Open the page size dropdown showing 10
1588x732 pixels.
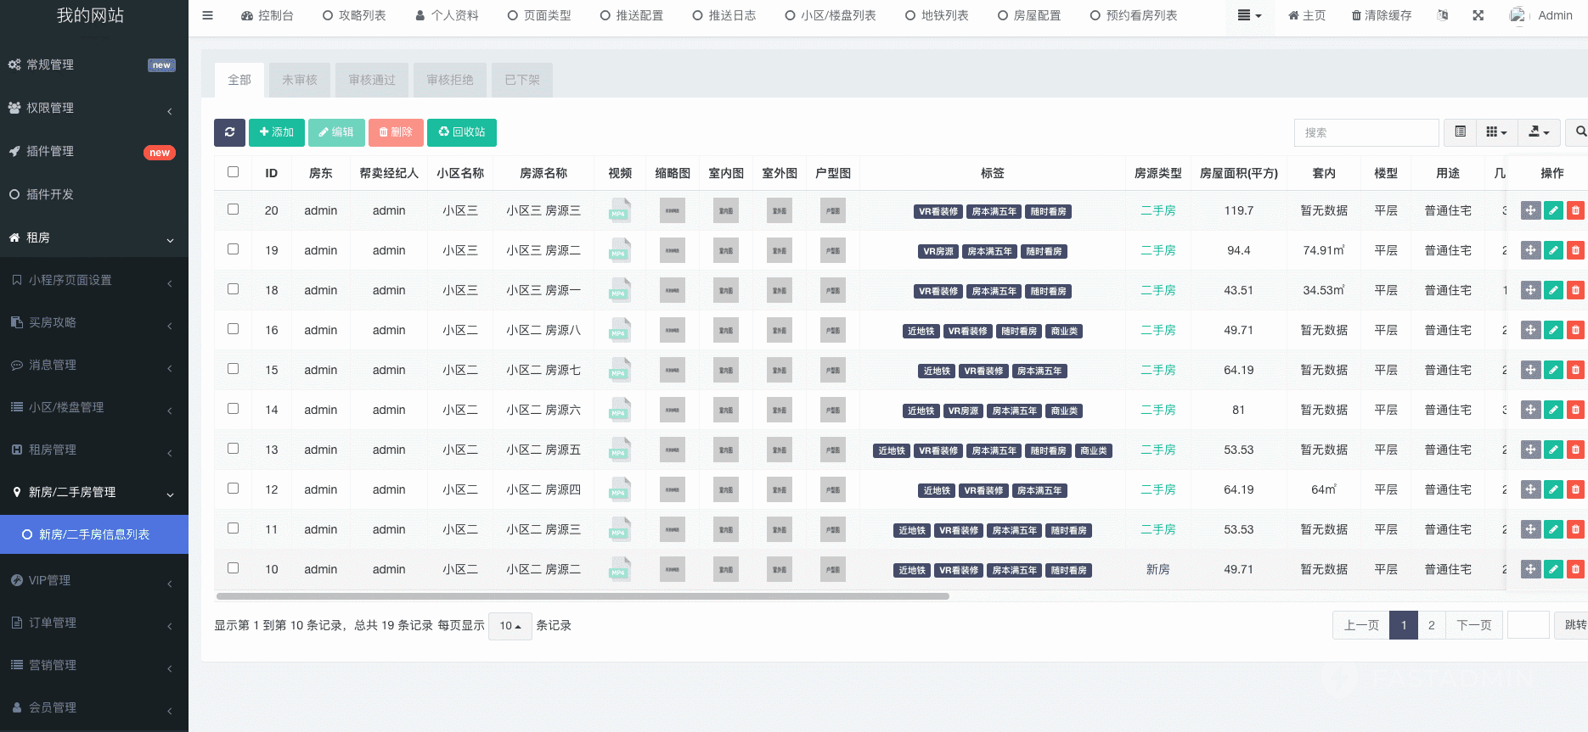[510, 626]
